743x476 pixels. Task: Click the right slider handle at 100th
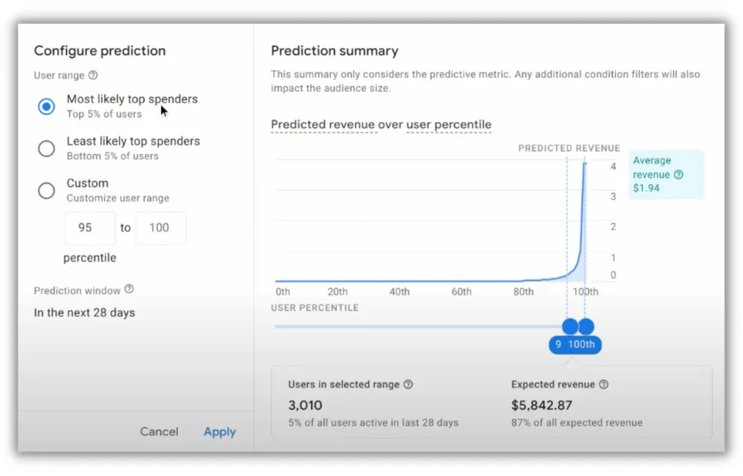click(587, 326)
